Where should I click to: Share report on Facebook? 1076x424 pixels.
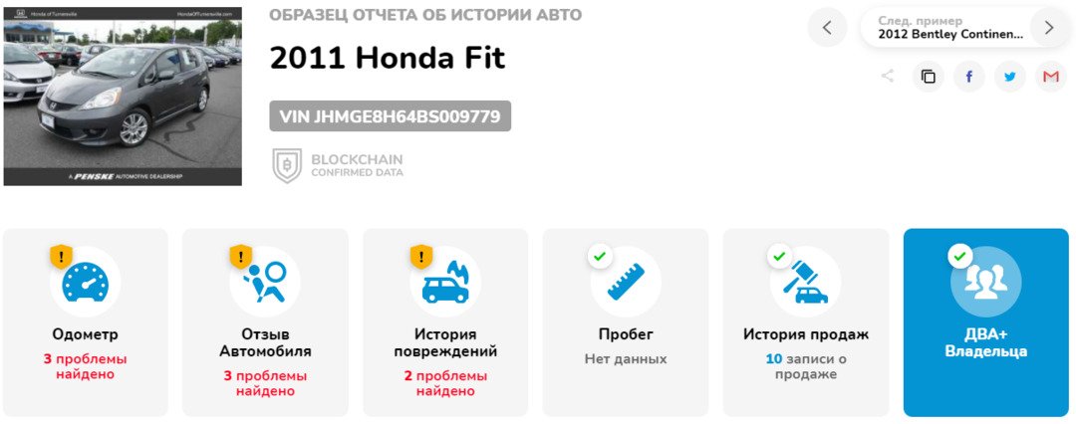pyautogui.click(x=969, y=77)
